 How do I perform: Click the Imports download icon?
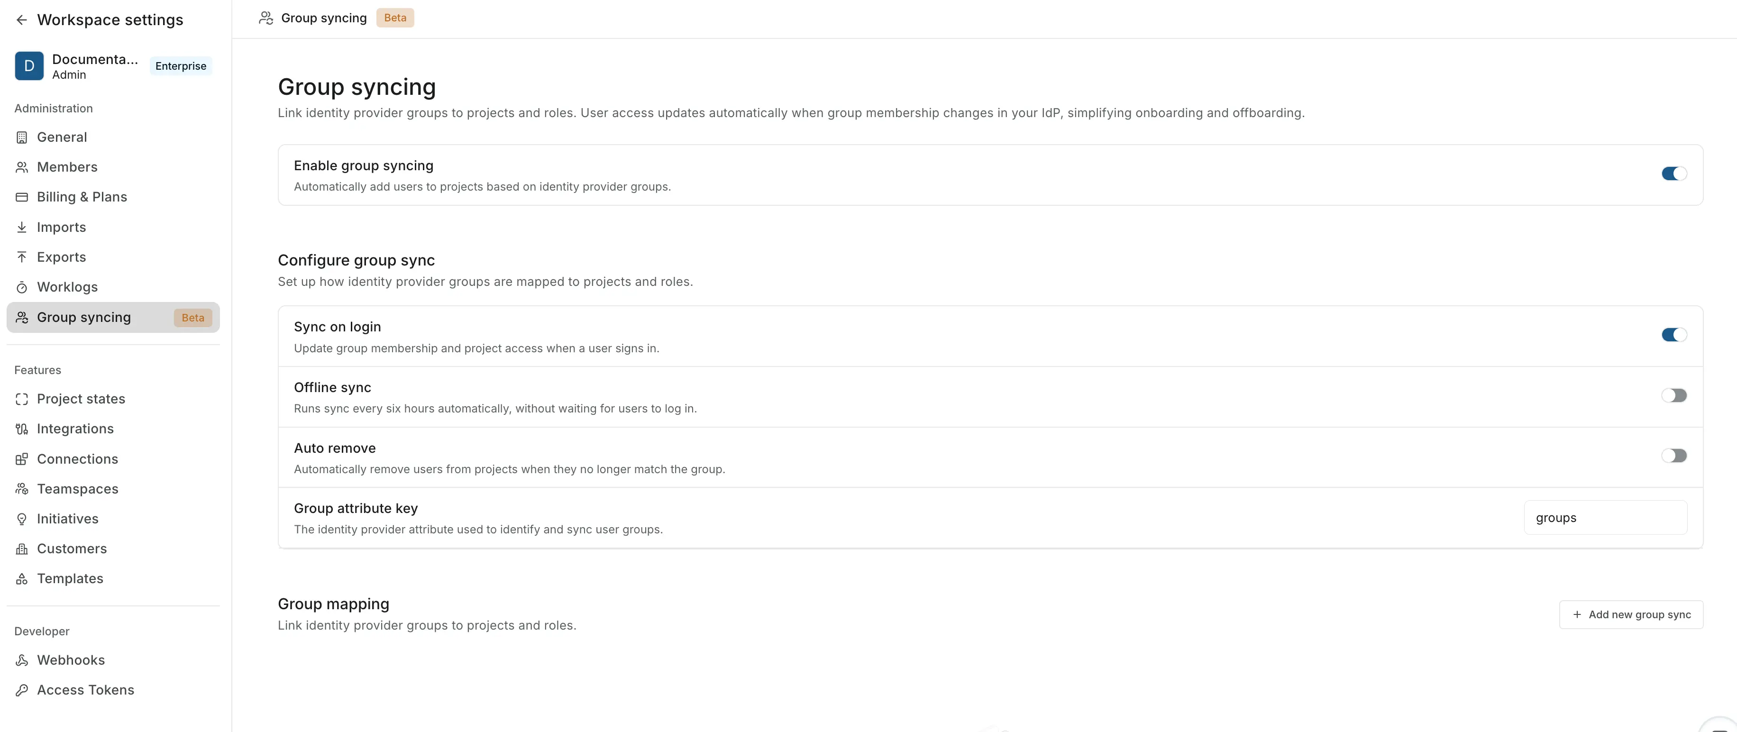click(x=22, y=227)
